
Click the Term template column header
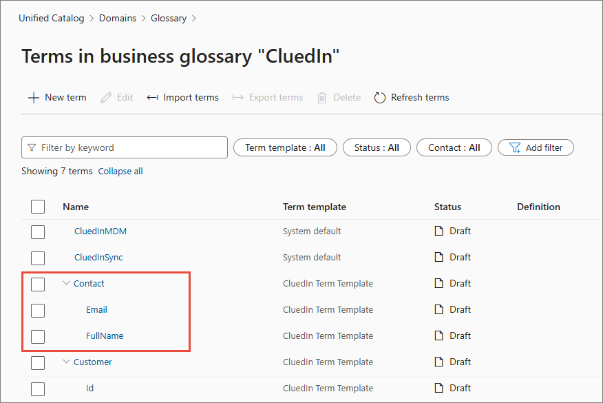point(315,207)
